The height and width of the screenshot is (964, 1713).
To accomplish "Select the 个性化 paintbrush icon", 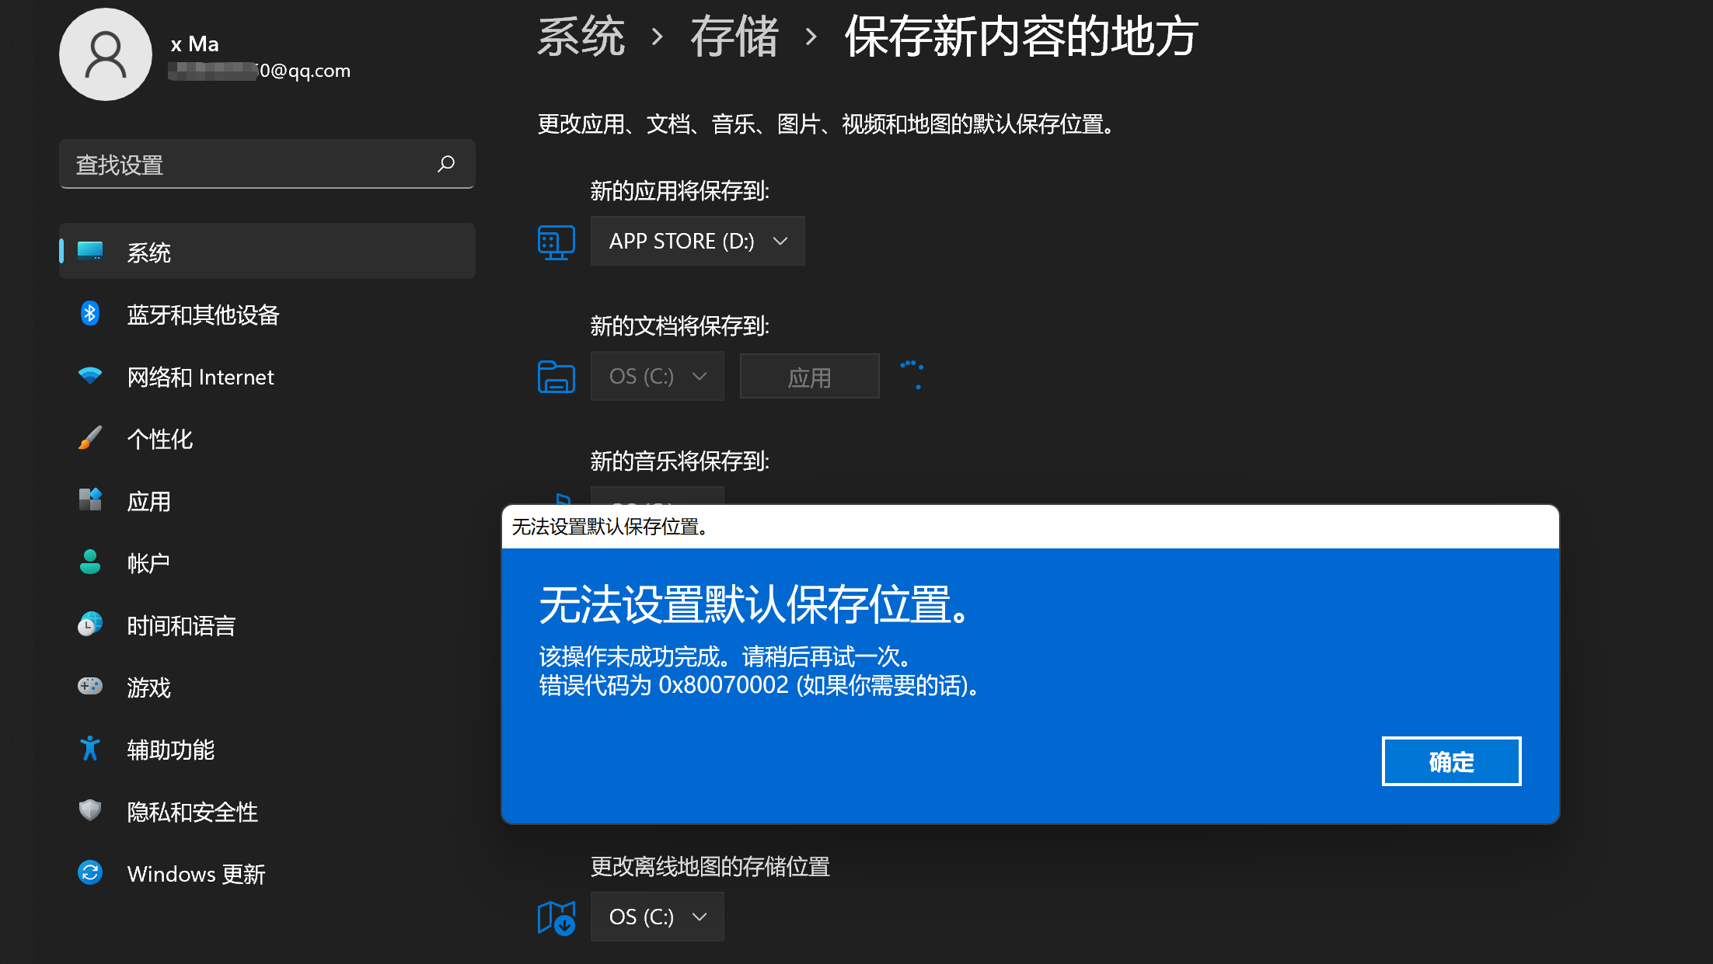I will [x=90, y=438].
